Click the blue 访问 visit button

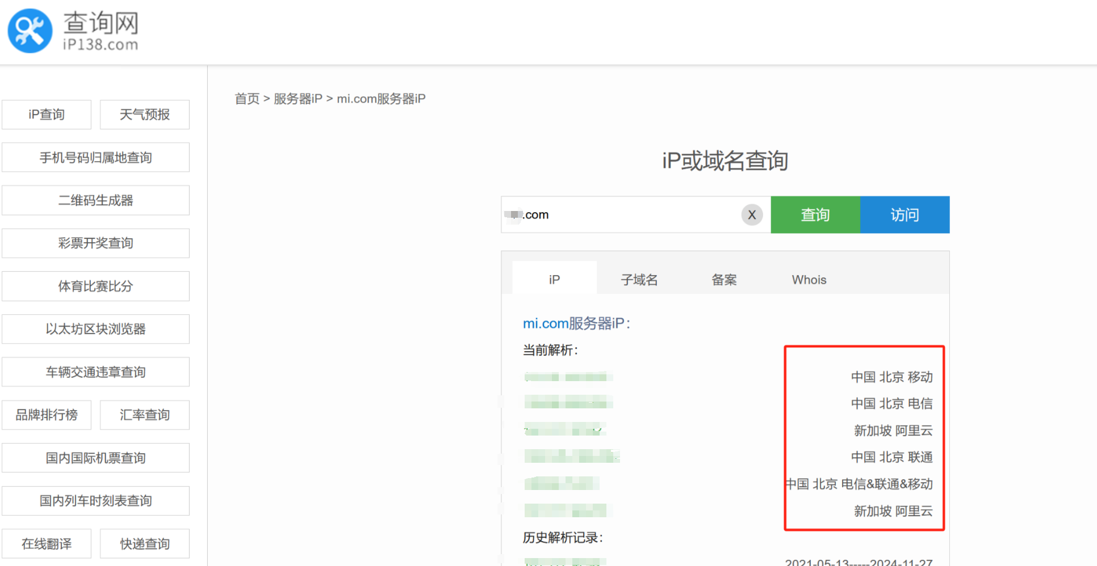(x=905, y=215)
